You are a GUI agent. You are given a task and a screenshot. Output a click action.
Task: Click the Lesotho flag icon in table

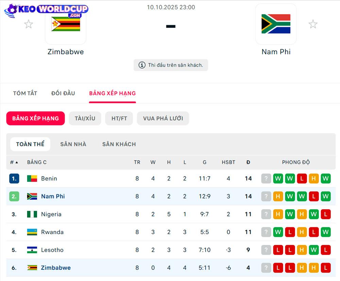[x=32, y=250]
